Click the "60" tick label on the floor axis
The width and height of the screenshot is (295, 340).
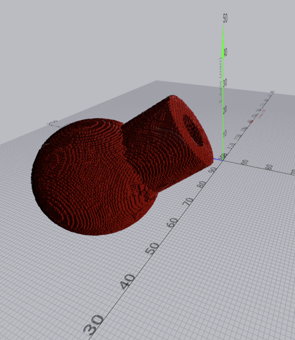172,222
